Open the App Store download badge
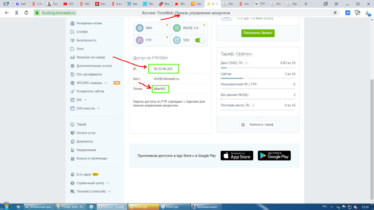The height and width of the screenshot is (210, 374). pos(237,156)
